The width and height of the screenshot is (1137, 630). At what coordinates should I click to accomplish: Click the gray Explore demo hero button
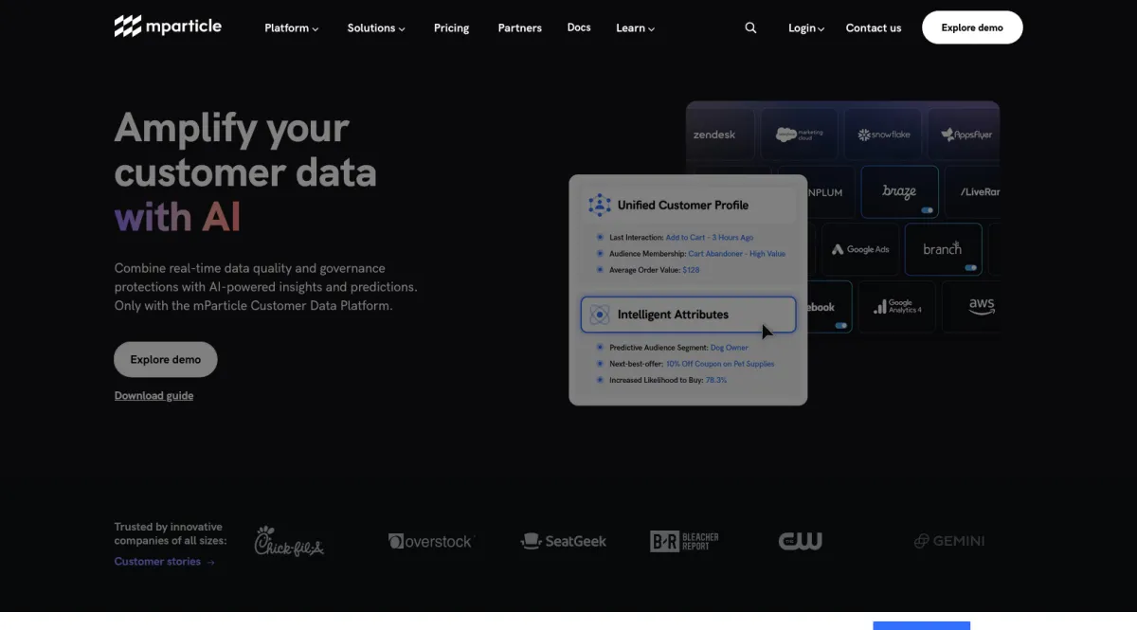tap(166, 360)
